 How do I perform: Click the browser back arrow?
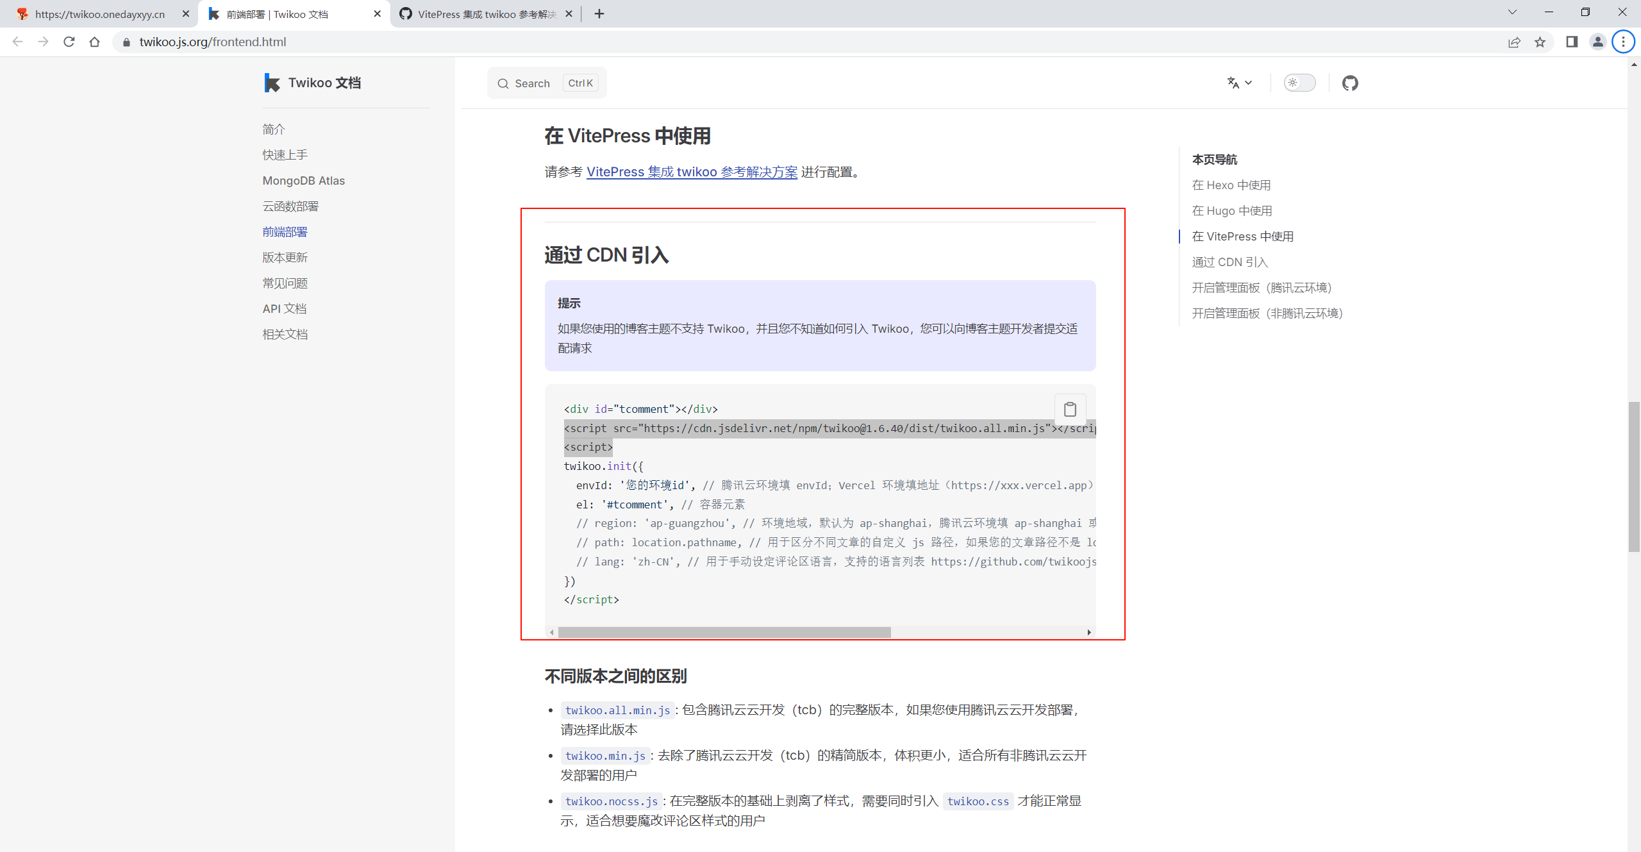[17, 42]
